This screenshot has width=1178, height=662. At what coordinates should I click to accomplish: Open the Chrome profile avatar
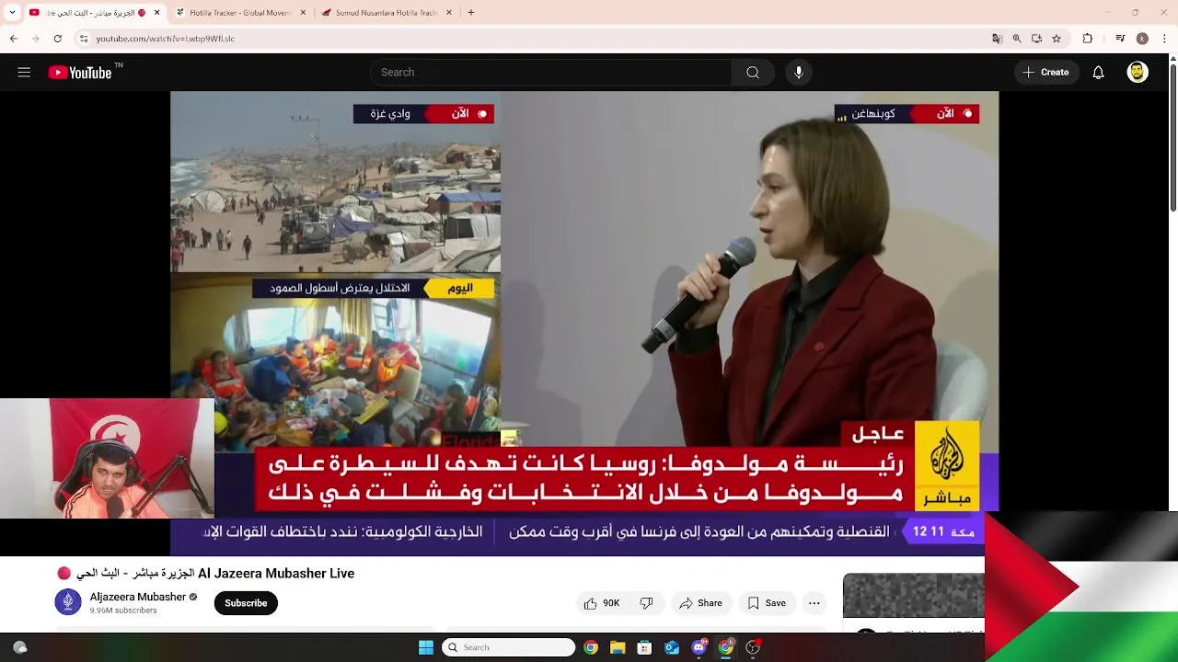click(x=1142, y=39)
